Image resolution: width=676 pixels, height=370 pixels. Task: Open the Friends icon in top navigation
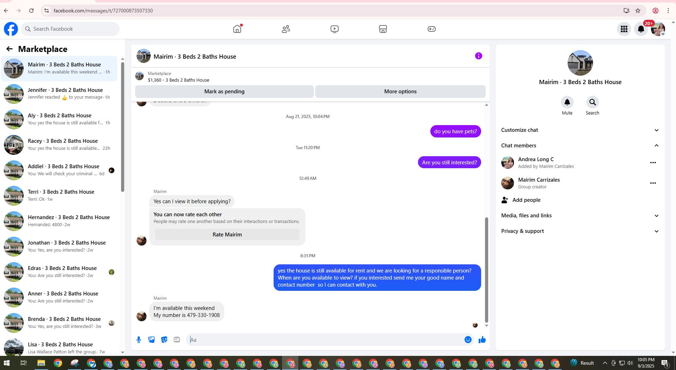(286, 29)
